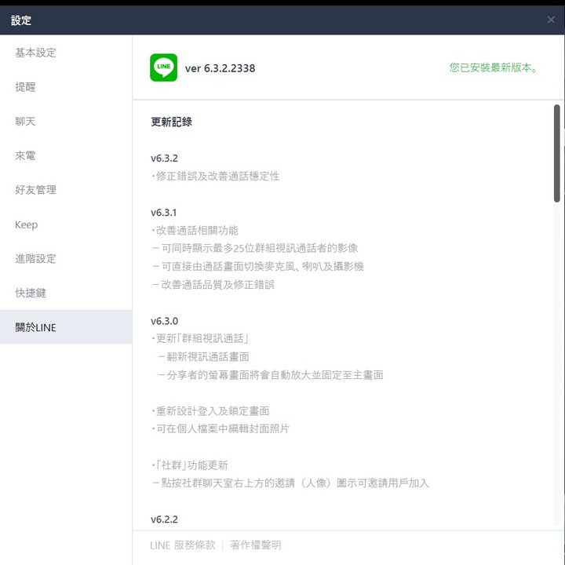Click the 修正錯誤及改善通話穩定性 entry
565x565 pixels.
(x=215, y=176)
